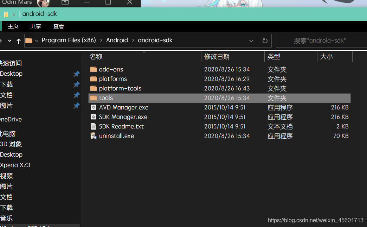This screenshot has width=367, height=227.
Task: Select 下载 under 此电脑 in navigation pane
Action: (x=6, y=208)
